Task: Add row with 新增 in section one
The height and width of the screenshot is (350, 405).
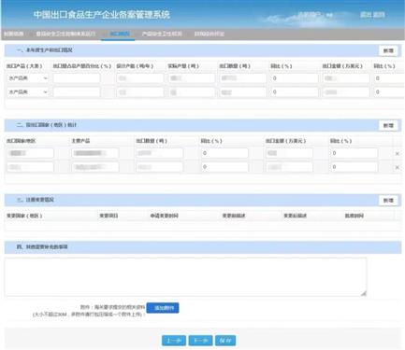Action: 388,50
